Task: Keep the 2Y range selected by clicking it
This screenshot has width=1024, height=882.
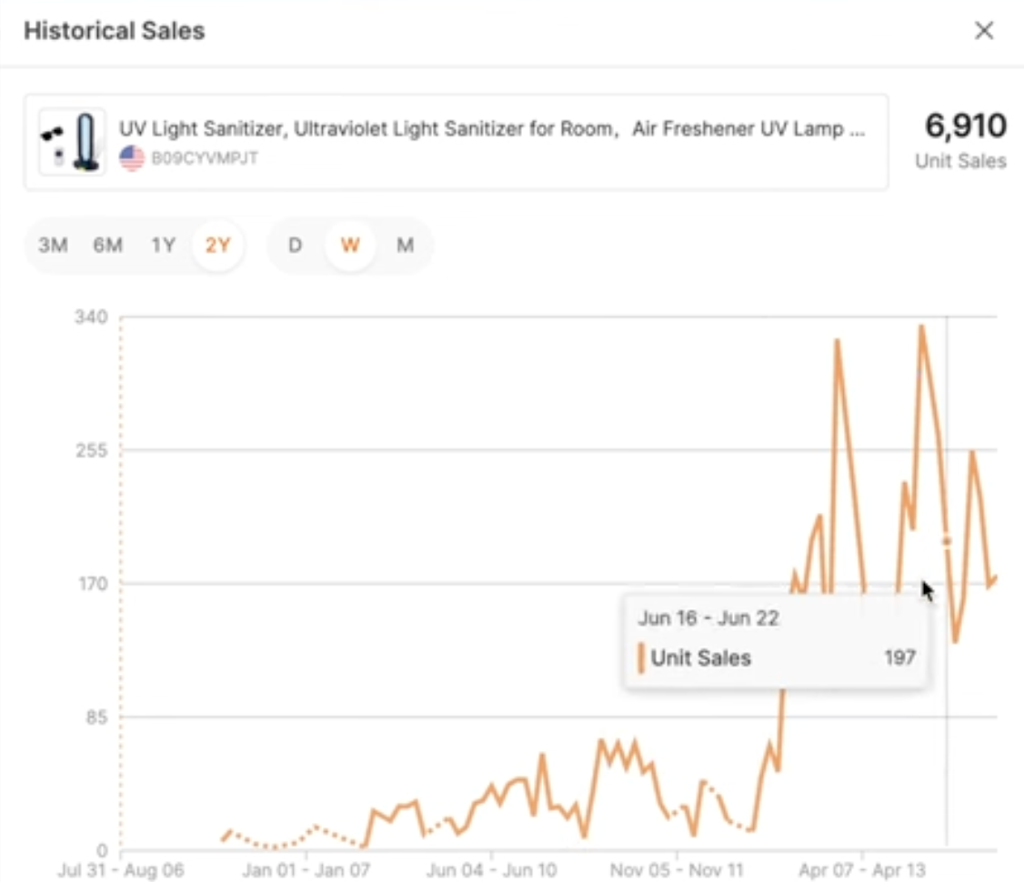Action: tap(217, 245)
